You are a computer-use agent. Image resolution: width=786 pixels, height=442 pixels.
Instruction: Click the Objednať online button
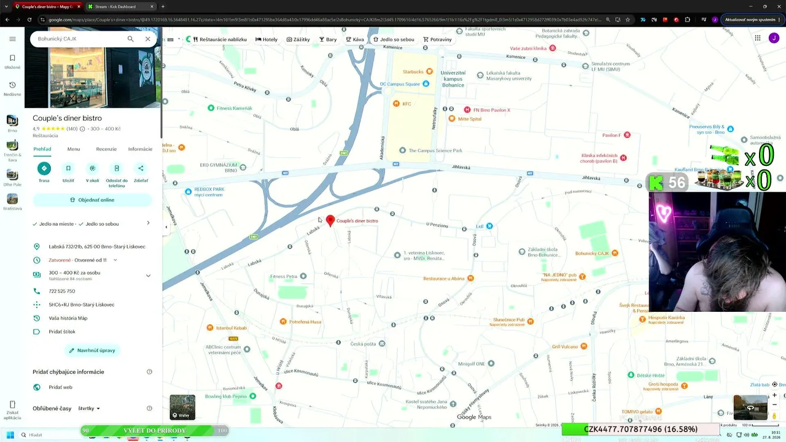point(92,200)
